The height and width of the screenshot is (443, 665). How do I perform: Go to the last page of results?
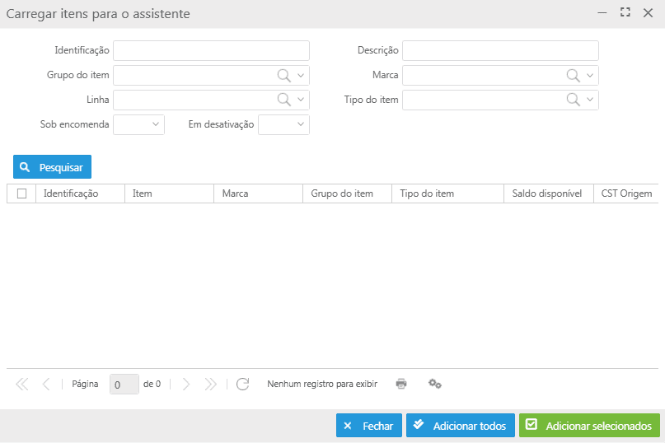click(x=210, y=384)
